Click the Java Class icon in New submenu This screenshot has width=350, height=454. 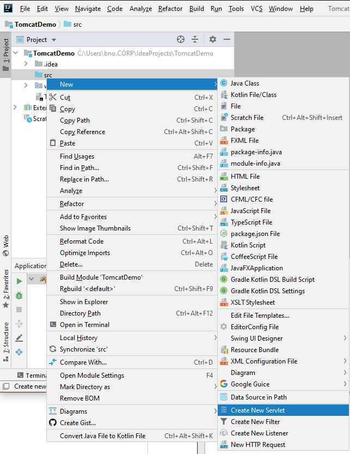224,83
